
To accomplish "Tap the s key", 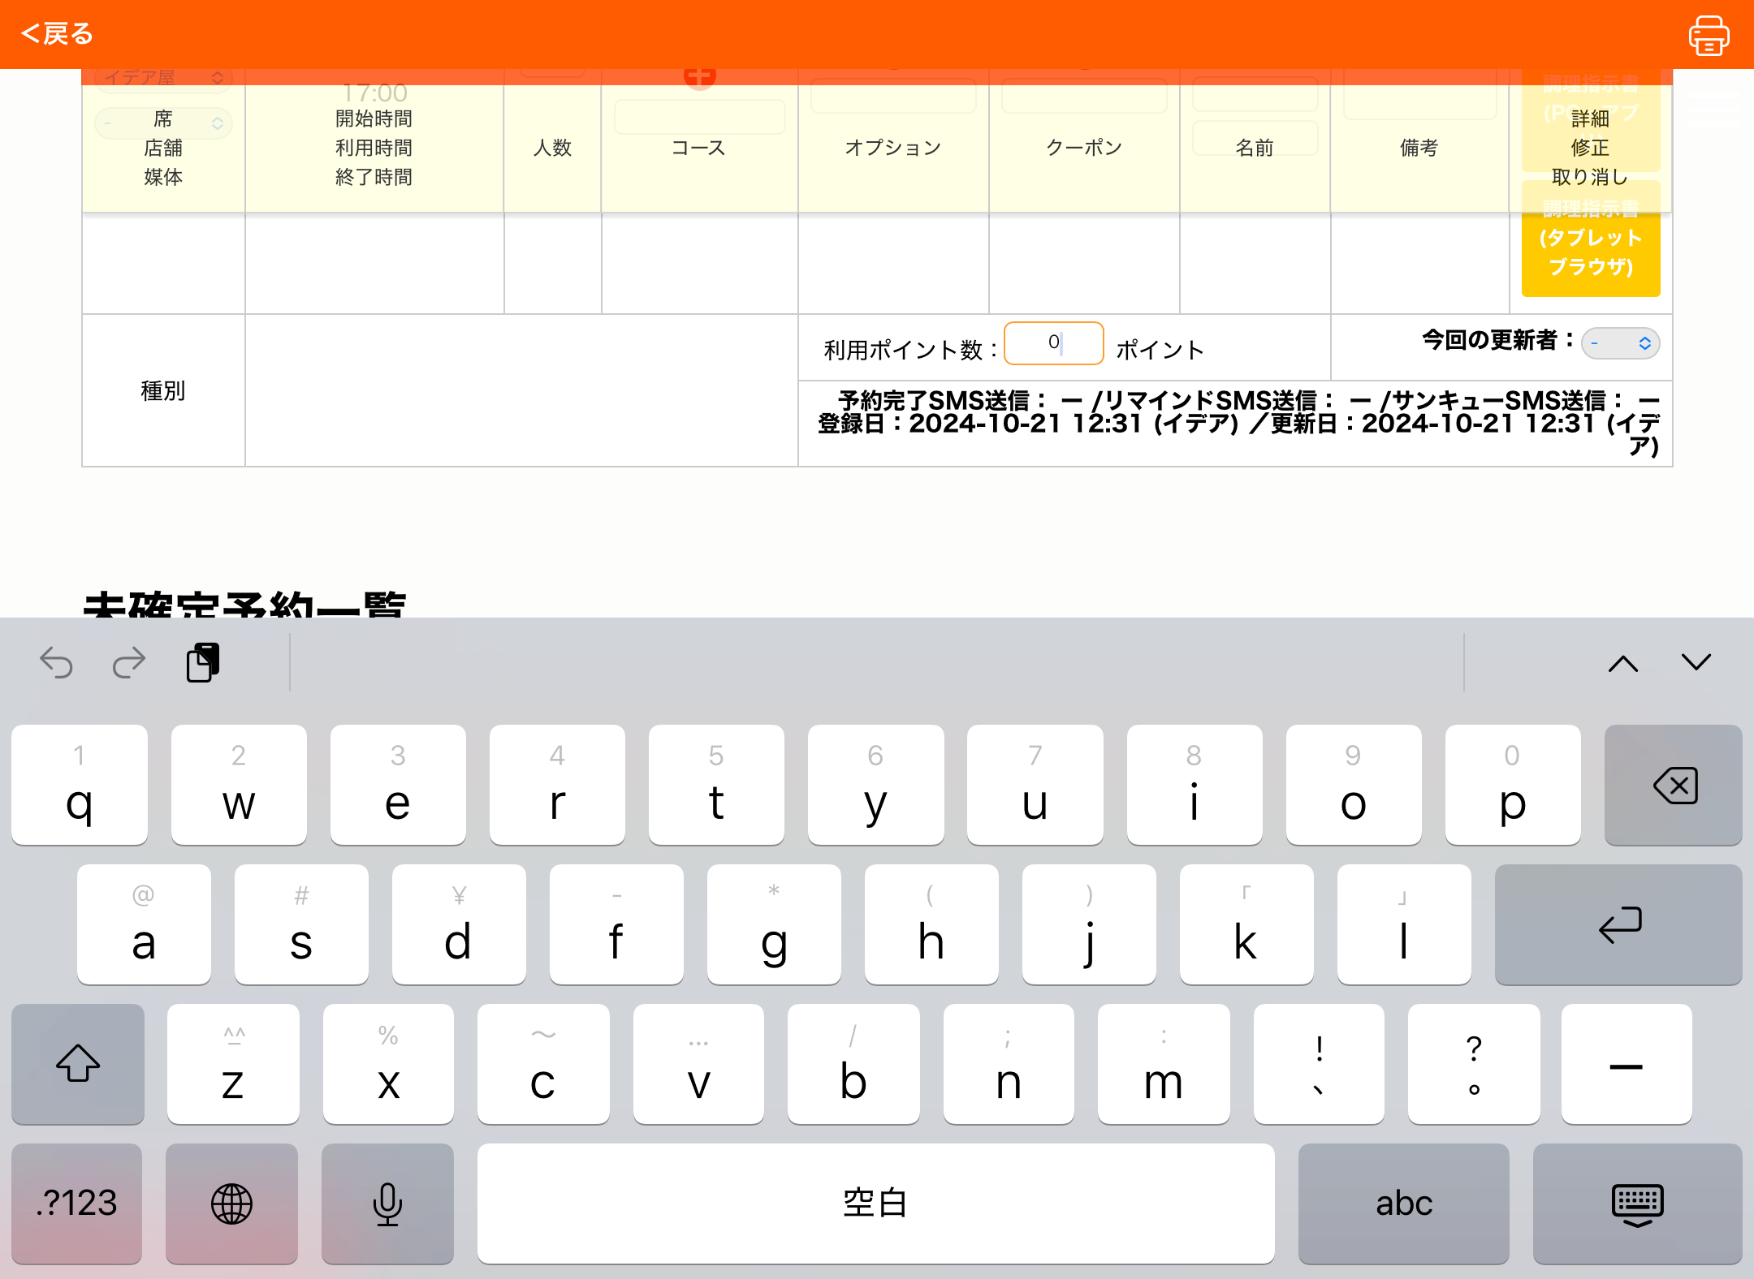I will (301, 924).
